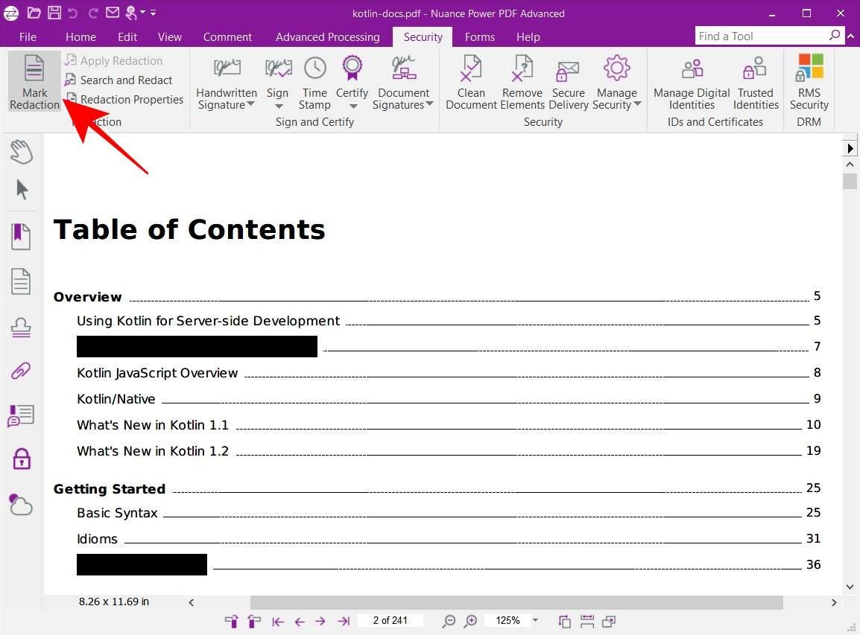Click the Find a Tool search box
Image resolution: width=860 pixels, height=635 pixels.
762,36
